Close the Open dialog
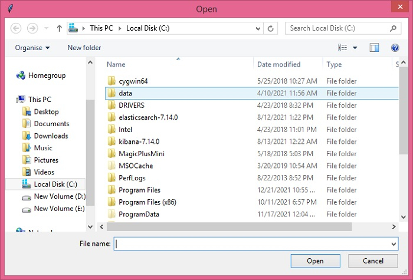 (x=400, y=6)
